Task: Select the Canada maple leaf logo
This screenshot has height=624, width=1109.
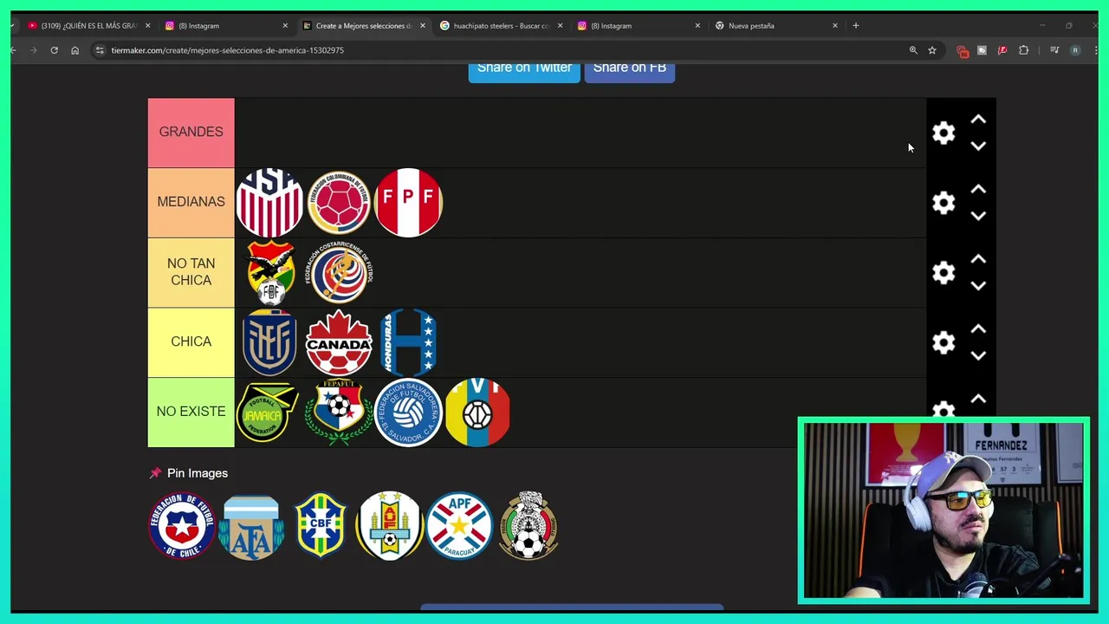Action: click(339, 342)
